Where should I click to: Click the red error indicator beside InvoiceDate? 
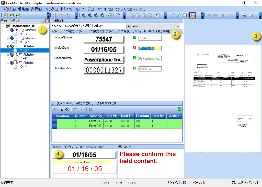coord(134,48)
